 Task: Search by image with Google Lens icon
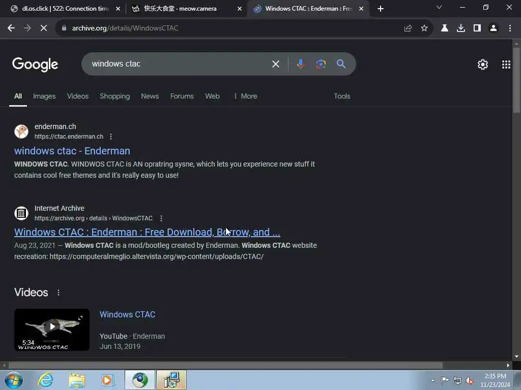pyautogui.click(x=321, y=63)
